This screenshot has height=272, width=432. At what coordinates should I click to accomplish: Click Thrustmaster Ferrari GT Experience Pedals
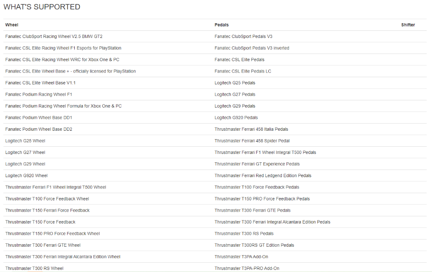tap(257, 164)
